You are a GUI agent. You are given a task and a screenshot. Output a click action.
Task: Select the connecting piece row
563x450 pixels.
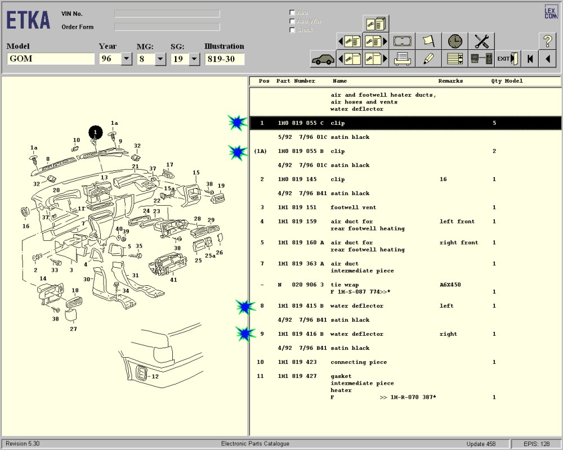(x=405, y=362)
